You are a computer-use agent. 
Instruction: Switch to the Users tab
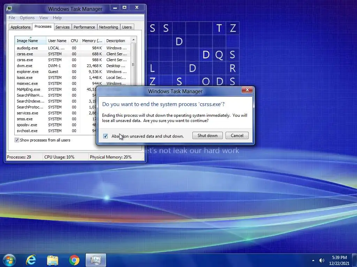[127, 27]
